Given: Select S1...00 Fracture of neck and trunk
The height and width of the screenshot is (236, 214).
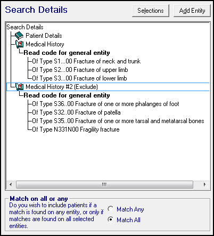Looking at the screenshot, I should [x=86, y=61].
